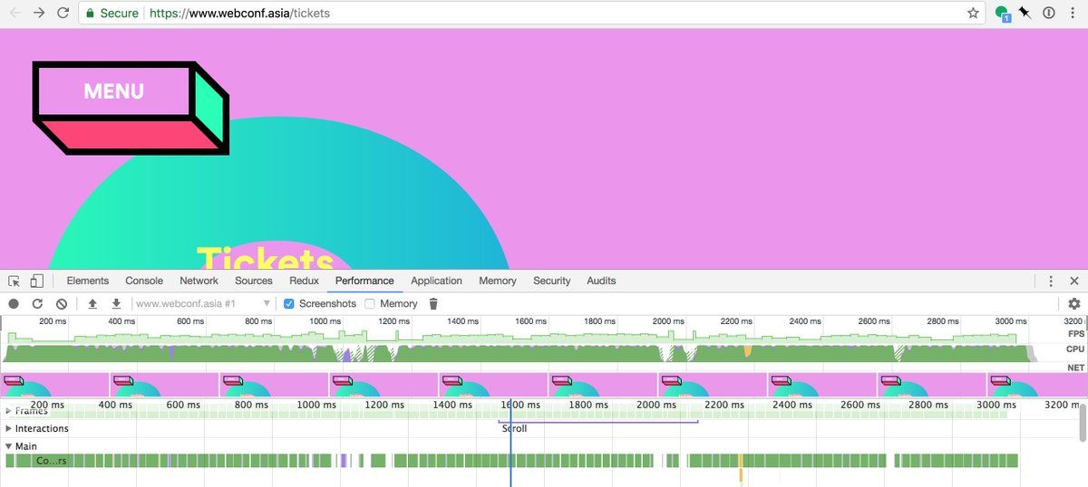Open DevTools three-dot customize menu
Image resolution: width=1088 pixels, height=487 pixels.
[1051, 281]
